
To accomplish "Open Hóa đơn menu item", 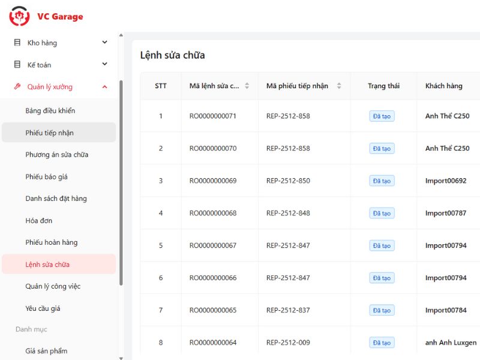I will click(x=39, y=221).
